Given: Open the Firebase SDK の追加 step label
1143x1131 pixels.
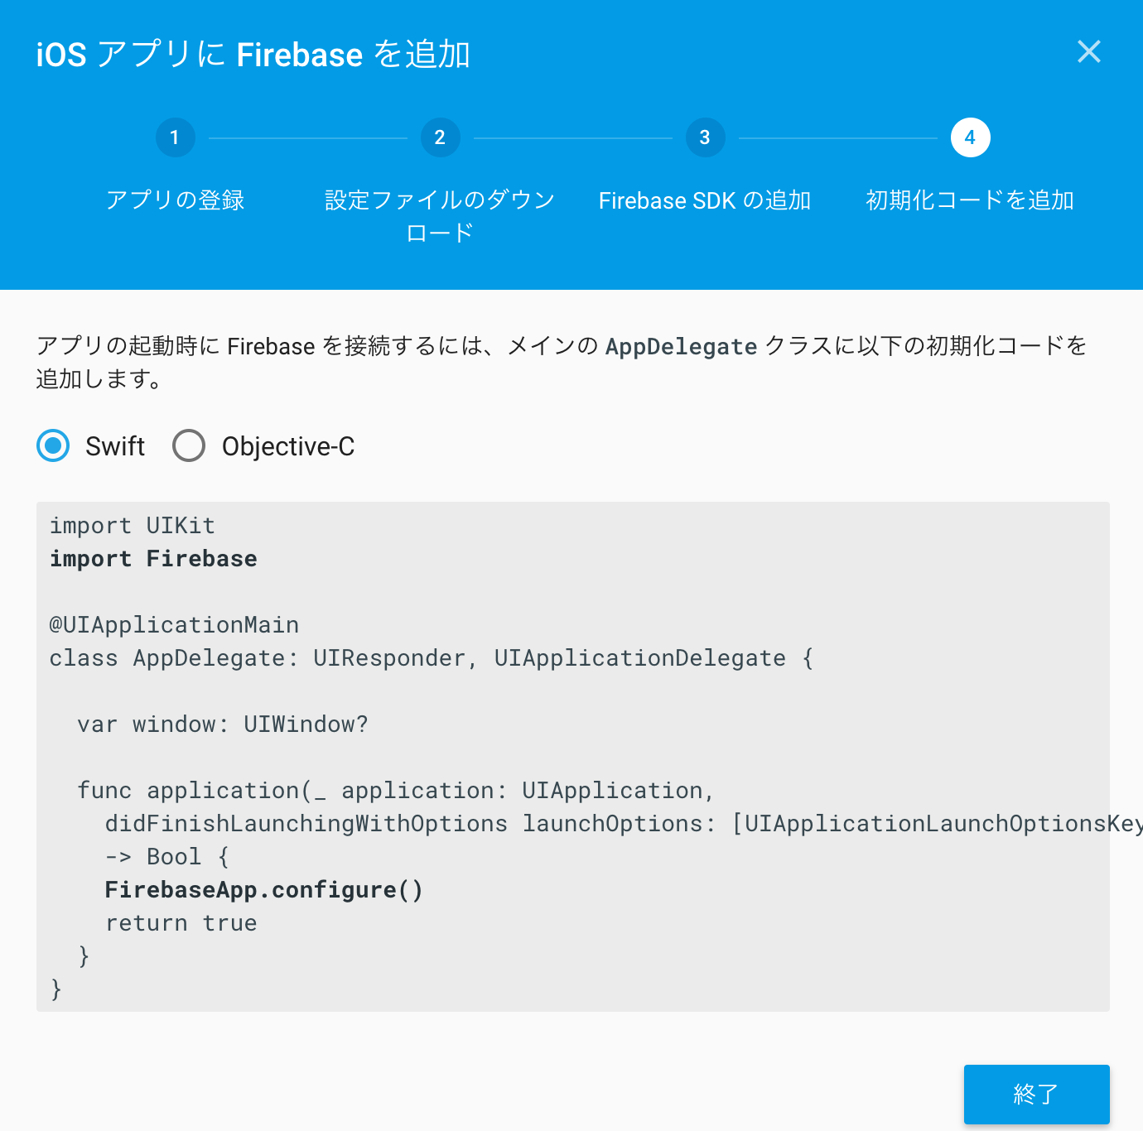Looking at the screenshot, I should tap(705, 200).
